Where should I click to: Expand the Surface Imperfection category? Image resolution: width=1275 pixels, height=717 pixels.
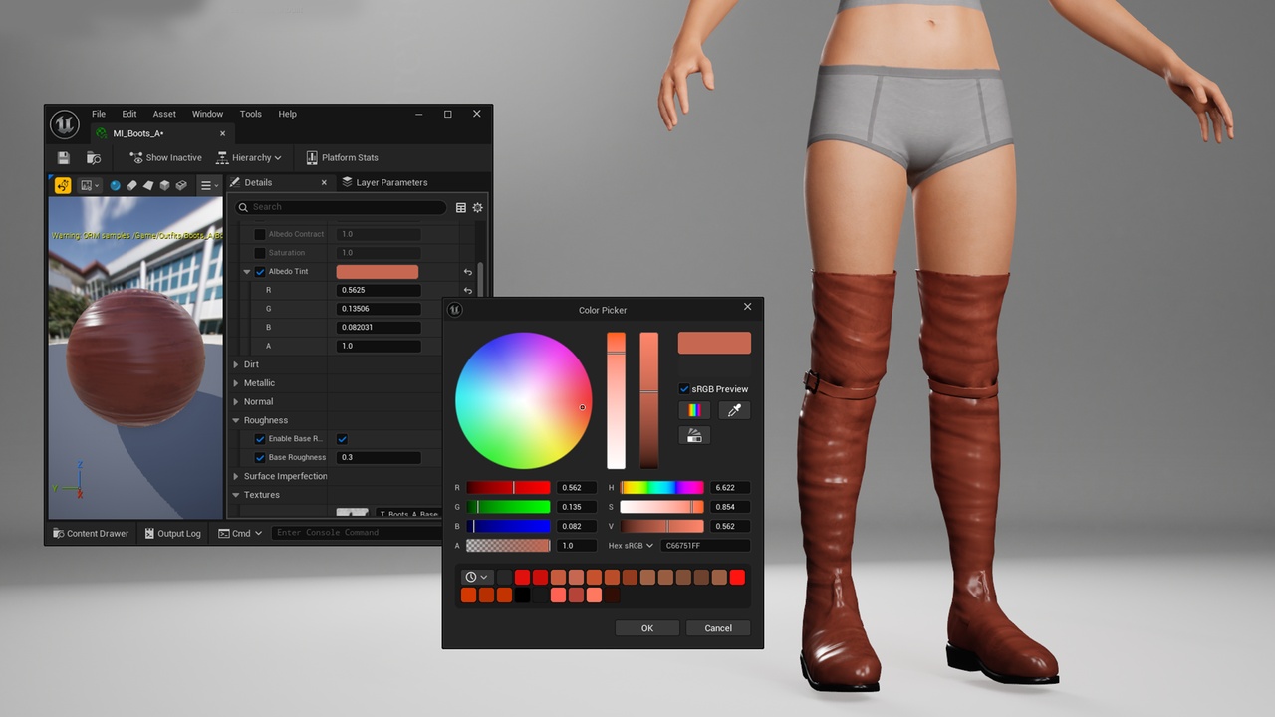[236, 476]
